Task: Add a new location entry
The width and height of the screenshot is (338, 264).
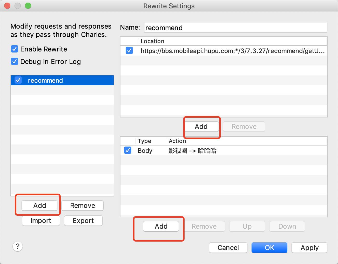Action: coord(201,127)
